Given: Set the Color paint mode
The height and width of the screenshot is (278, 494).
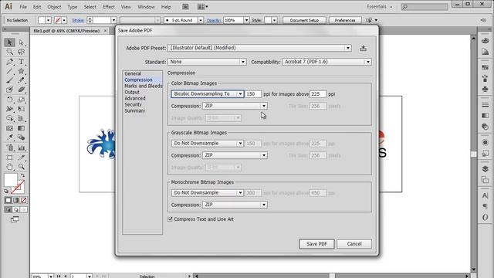Looking at the screenshot, I should click(x=8, y=200).
